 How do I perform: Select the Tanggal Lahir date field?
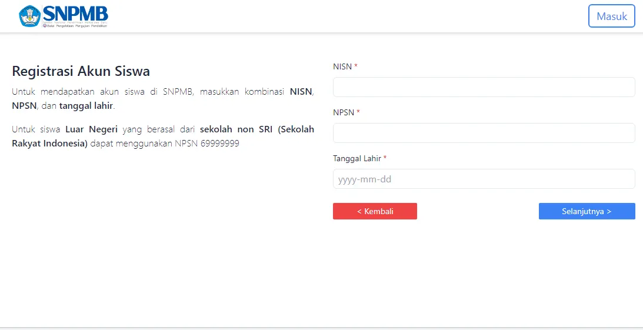[484, 179]
